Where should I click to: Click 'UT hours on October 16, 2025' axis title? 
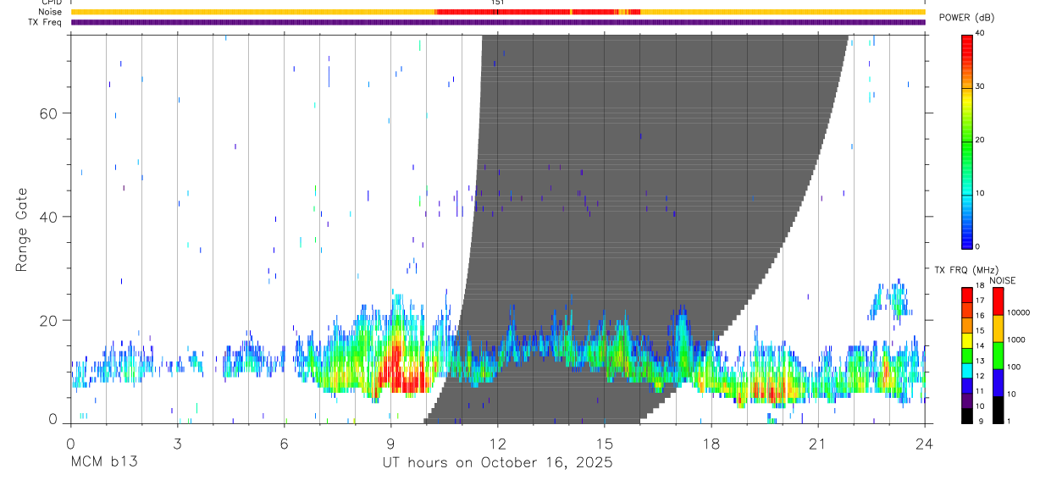(496, 463)
